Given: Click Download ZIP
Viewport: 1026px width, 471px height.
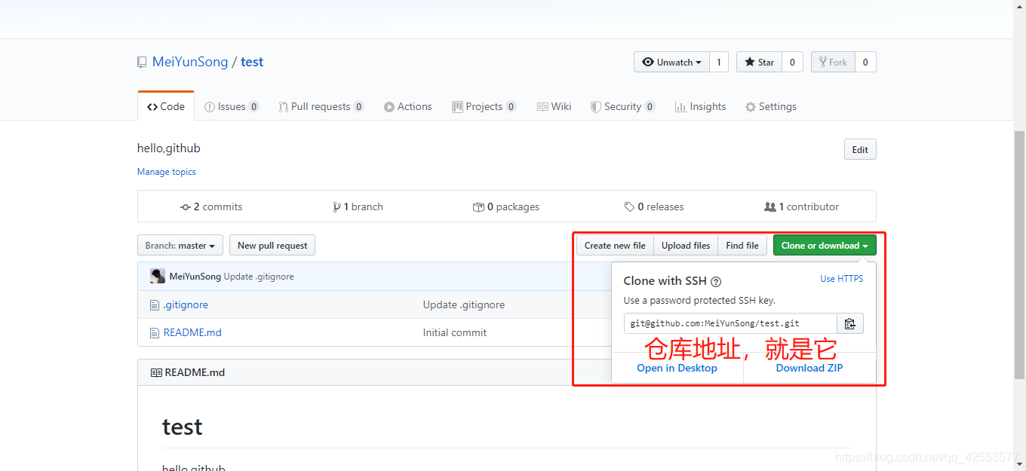Looking at the screenshot, I should tap(809, 368).
